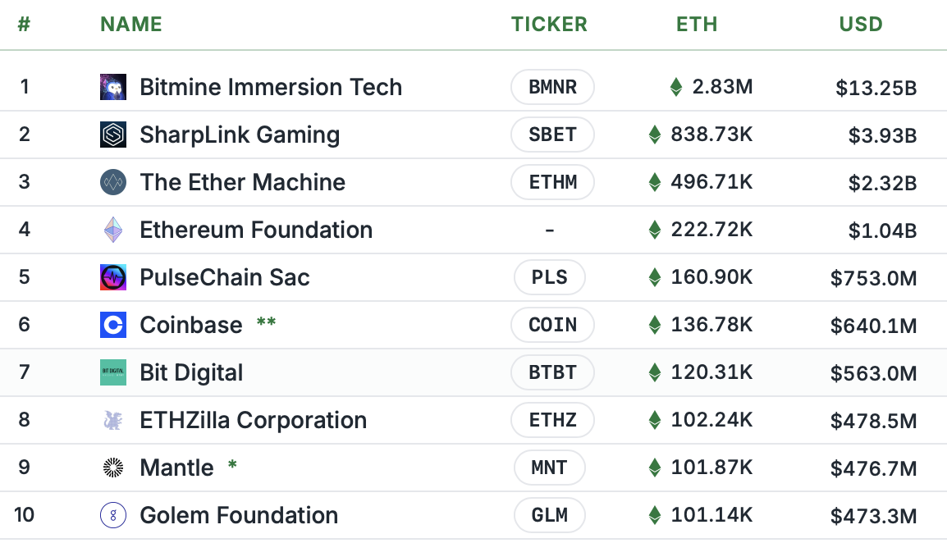Open the Ethereum Foundation logo
Image resolution: width=947 pixels, height=543 pixels.
112,230
